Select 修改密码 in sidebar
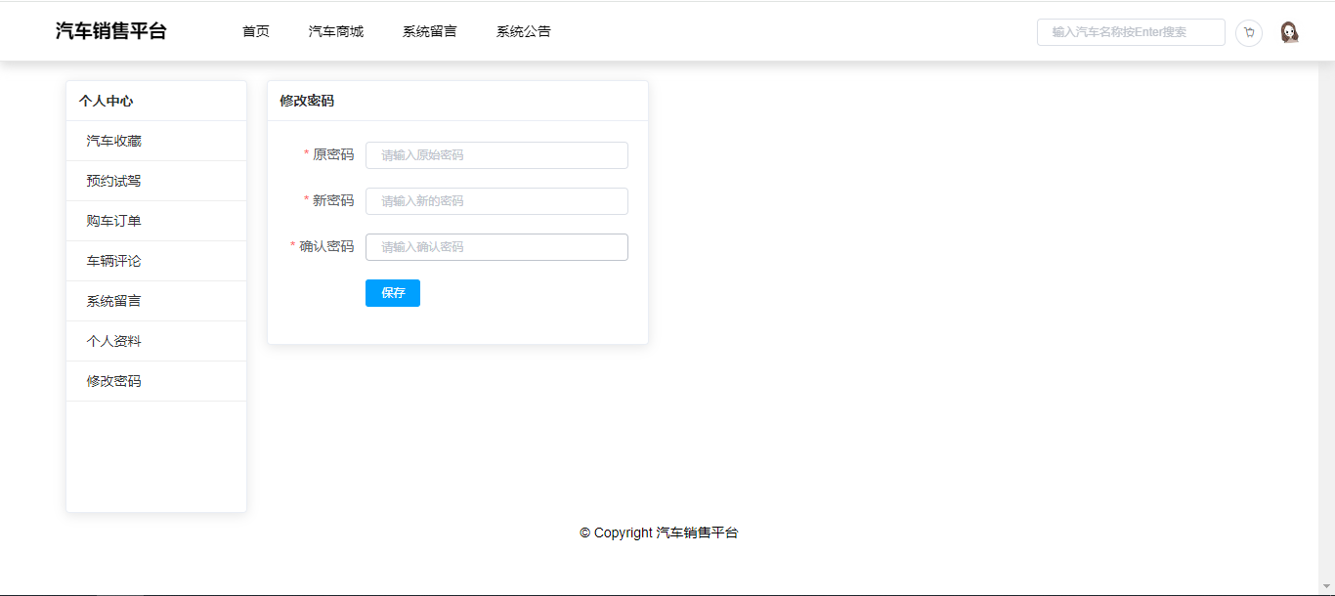Viewport: 1335px width, 596px height. point(156,381)
